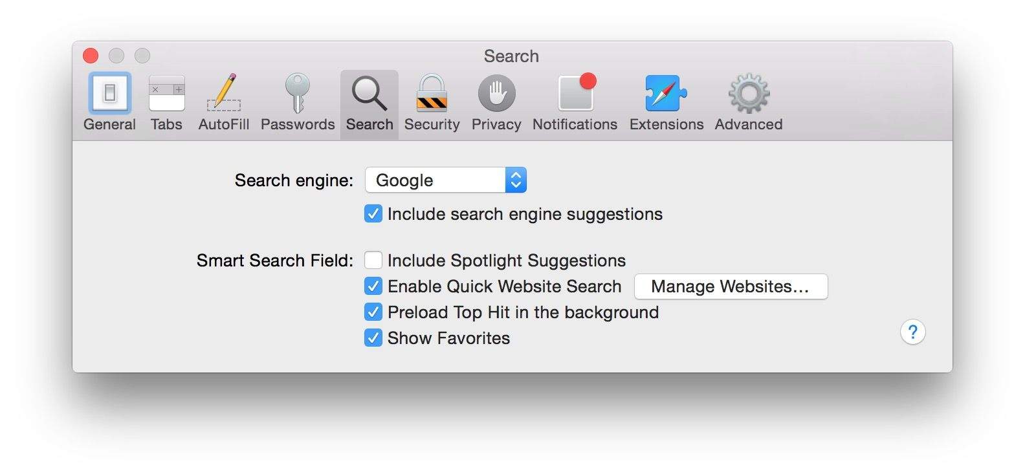Enable Include Spotlight Suggestions checkbox
Screen dimensions: 1025x476
point(373,261)
